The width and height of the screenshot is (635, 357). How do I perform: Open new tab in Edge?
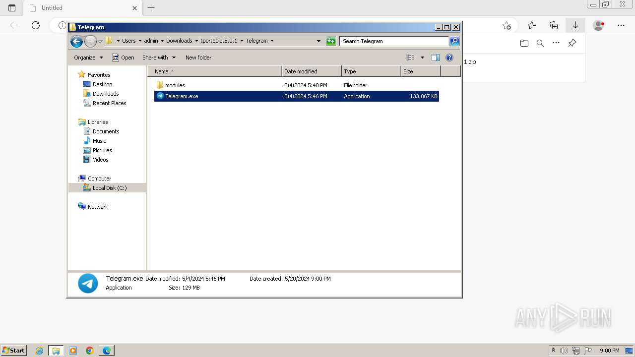pyautogui.click(x=151, y=7)
